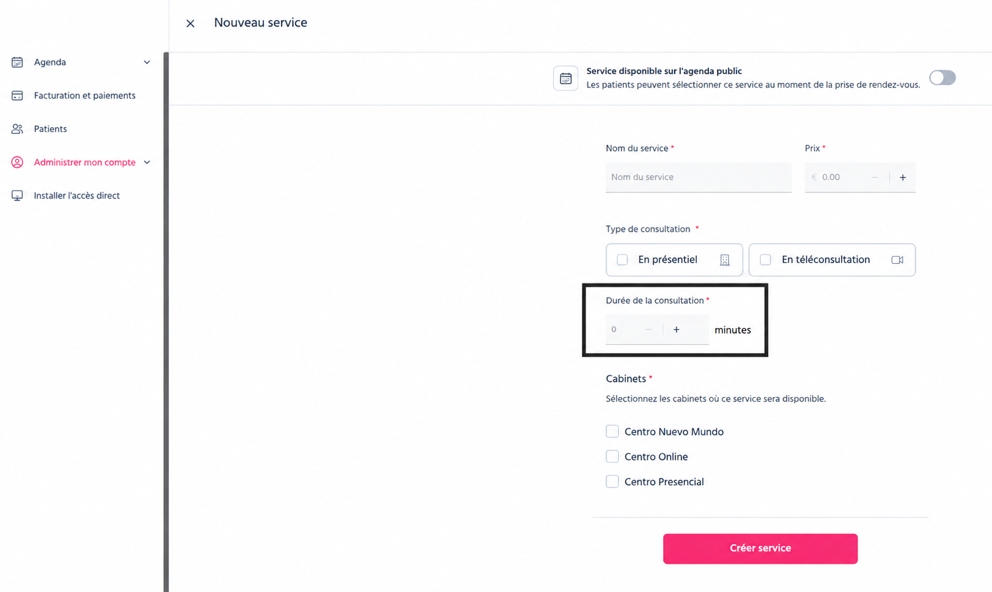This screenshot has width=992, height=592.
Task: Click the Agenda calendar icon in sidebar
Action: click(x=17, y=62)
